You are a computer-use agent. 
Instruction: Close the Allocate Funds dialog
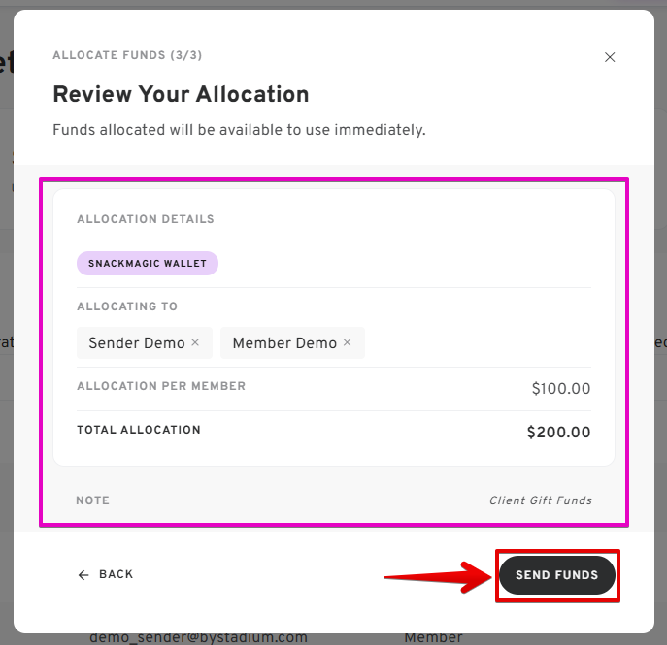(x=610, y=57)
